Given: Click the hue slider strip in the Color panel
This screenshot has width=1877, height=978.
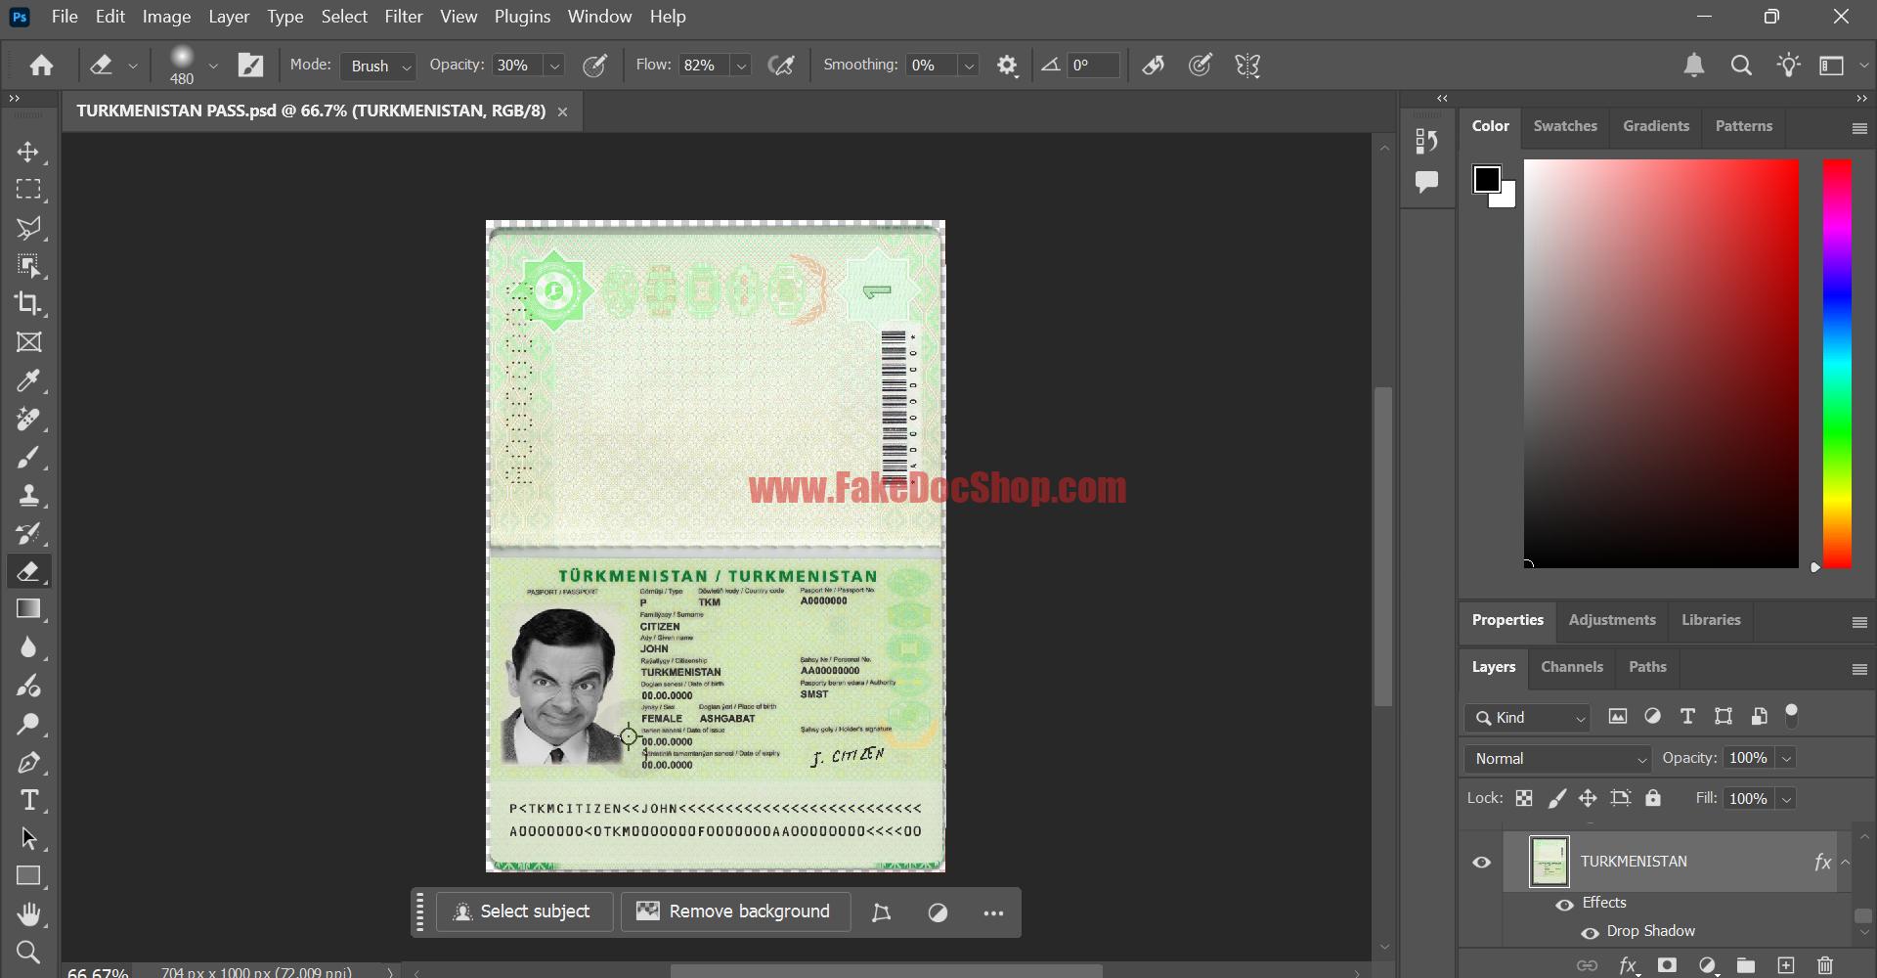Looking at the screenshot, I should (1837, 364).
